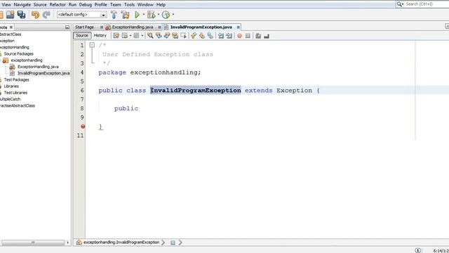The image size is (449, 253).
Task: Click the Redo toolbar icon
Action: point(46,15)
